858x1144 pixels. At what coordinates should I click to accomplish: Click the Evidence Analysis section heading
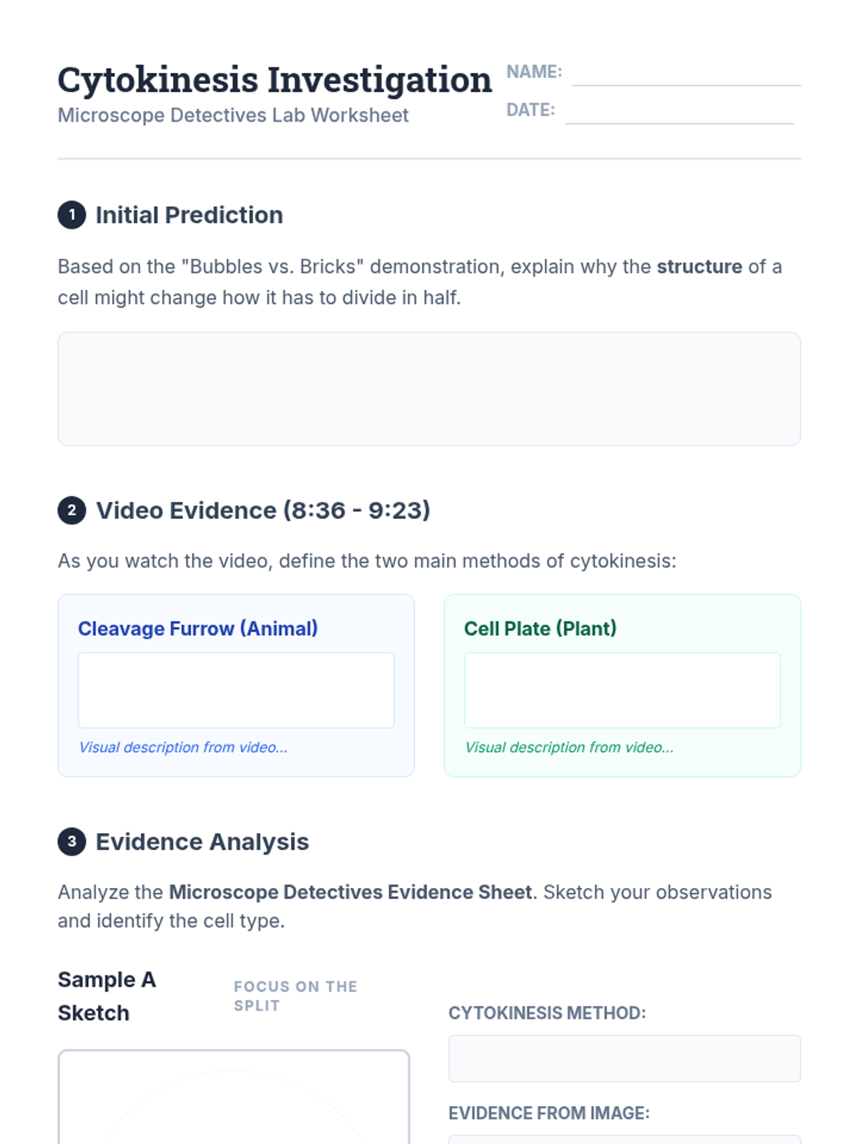(x=202, y=842)
